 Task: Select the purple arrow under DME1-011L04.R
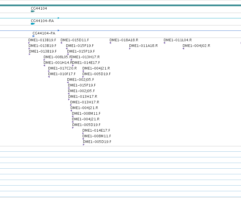point(165,43)
